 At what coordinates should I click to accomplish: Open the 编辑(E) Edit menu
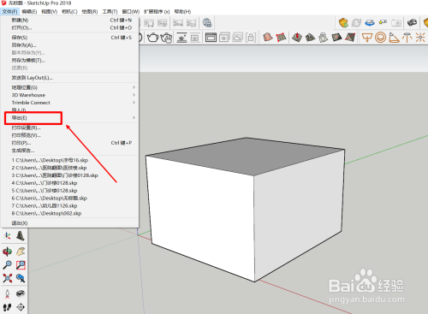[x=29, y=12]
